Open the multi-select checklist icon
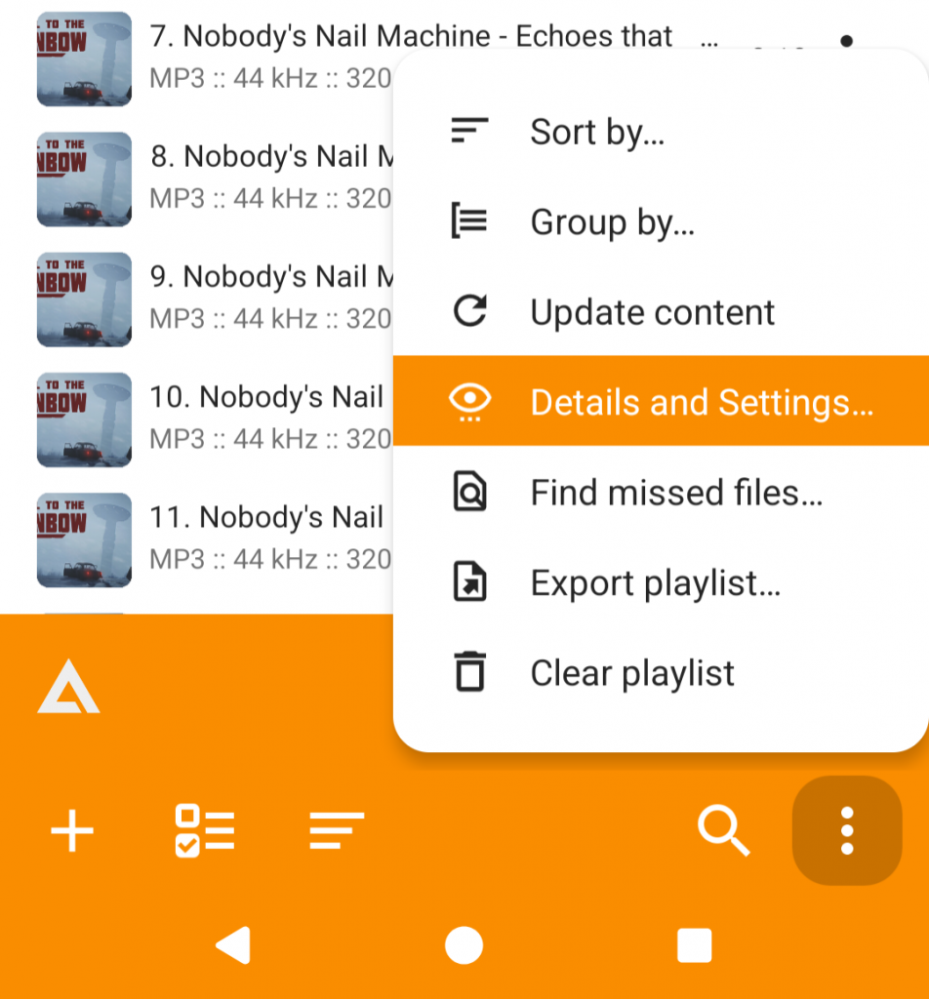 coord(204,832)
